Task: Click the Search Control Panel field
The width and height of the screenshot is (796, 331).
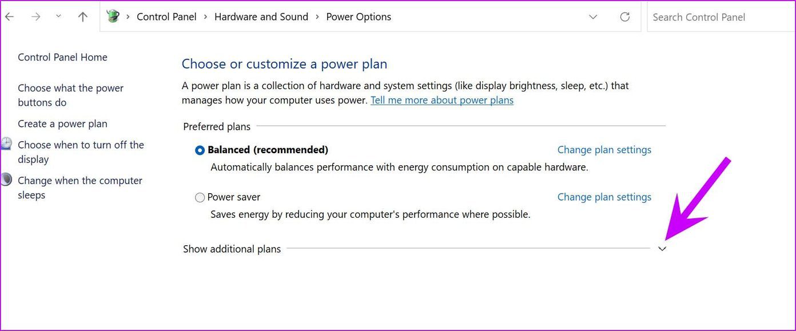Action: point(721,17)
